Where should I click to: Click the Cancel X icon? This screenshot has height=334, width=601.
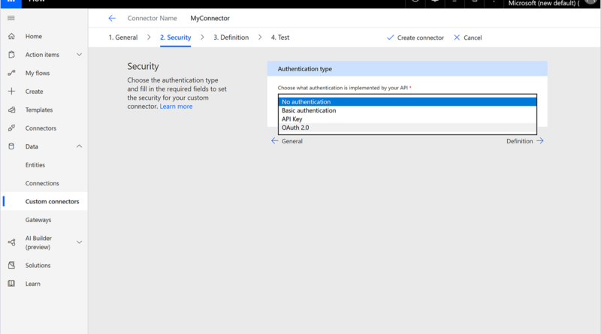457,38
